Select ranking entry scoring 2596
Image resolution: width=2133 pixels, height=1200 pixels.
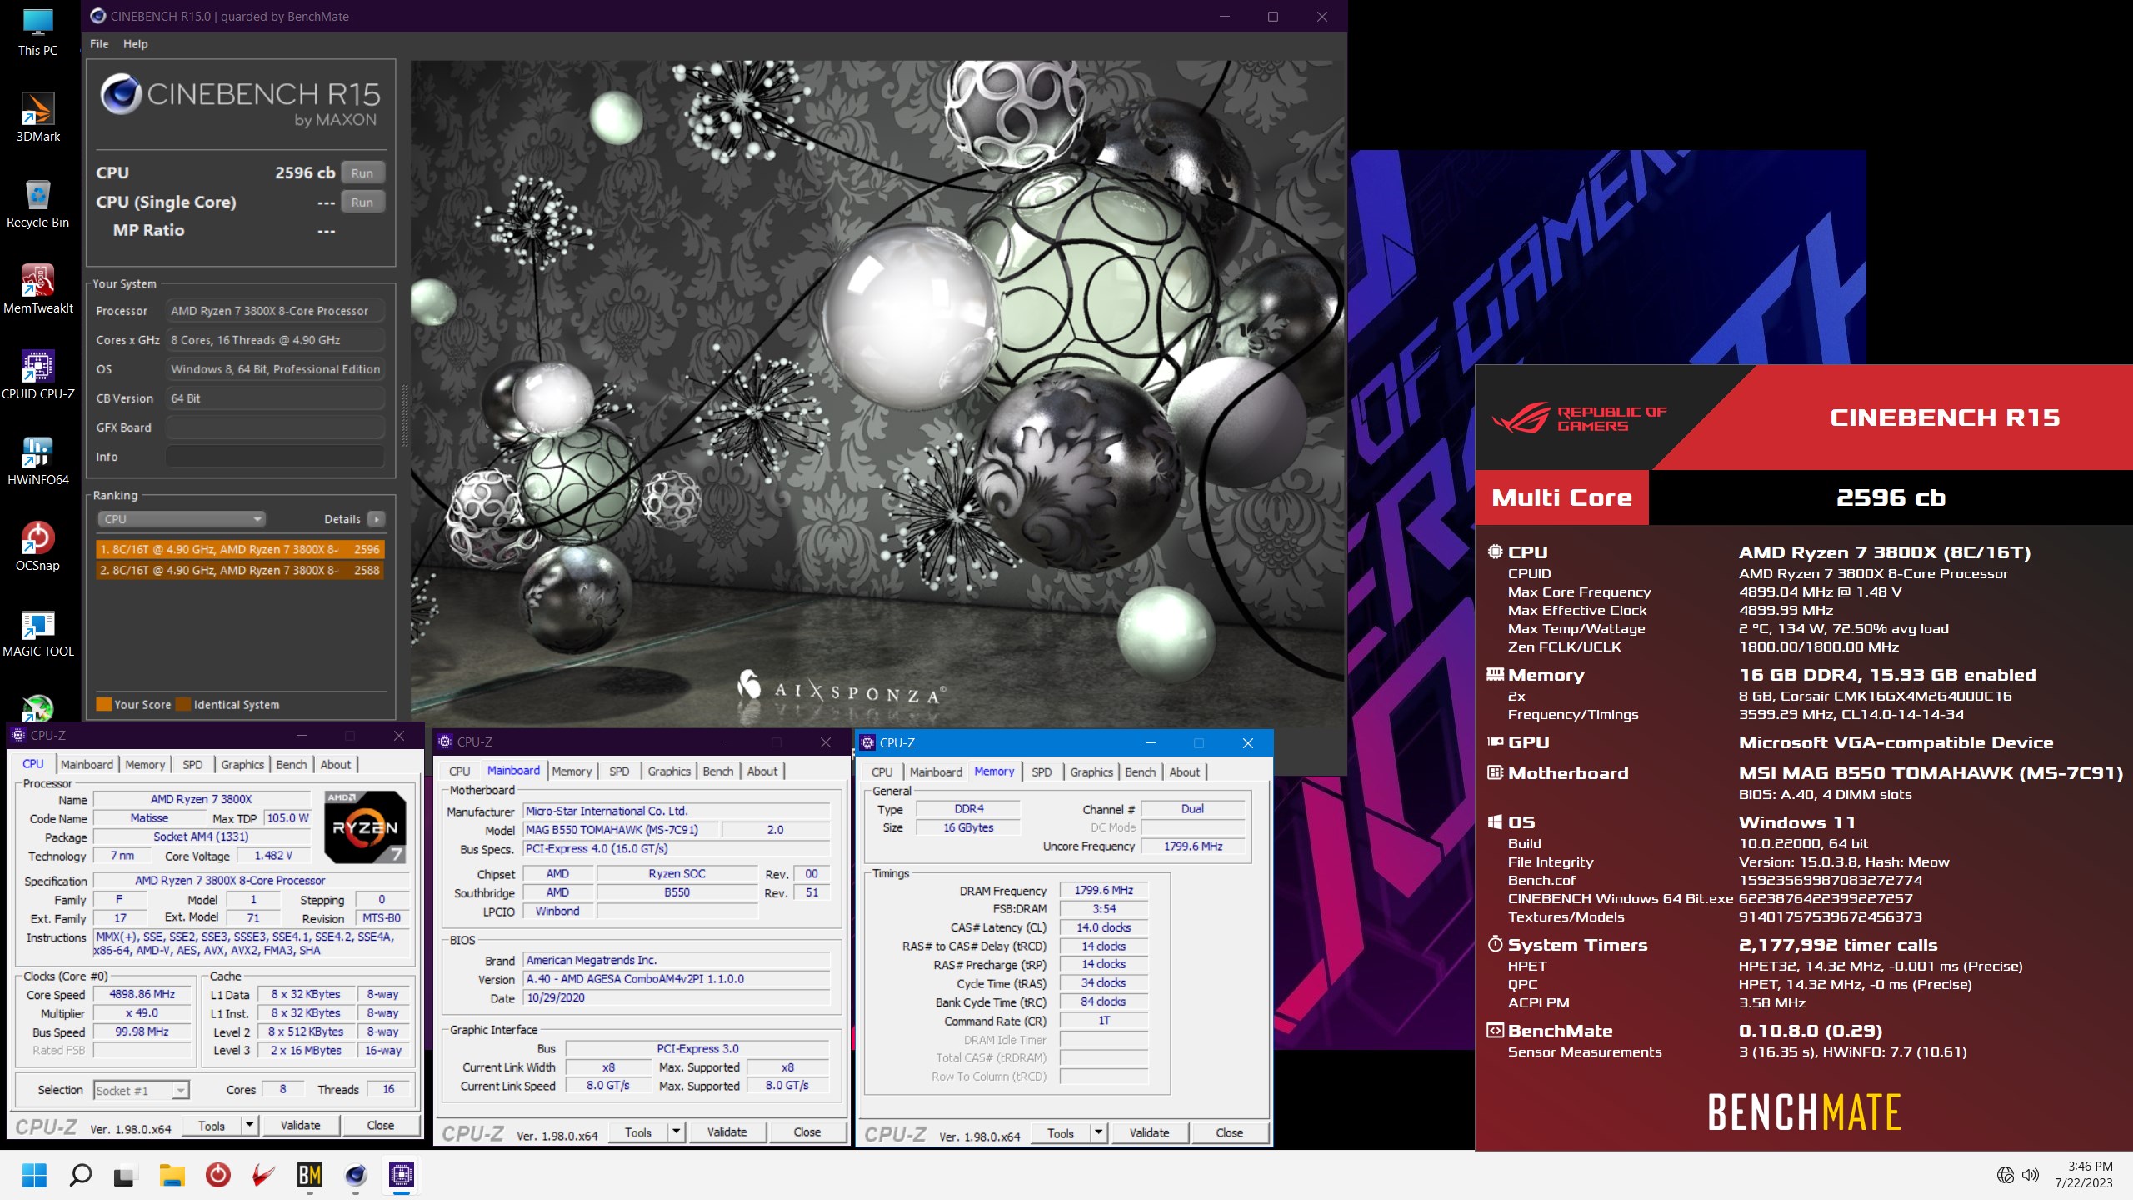(240, 550)
